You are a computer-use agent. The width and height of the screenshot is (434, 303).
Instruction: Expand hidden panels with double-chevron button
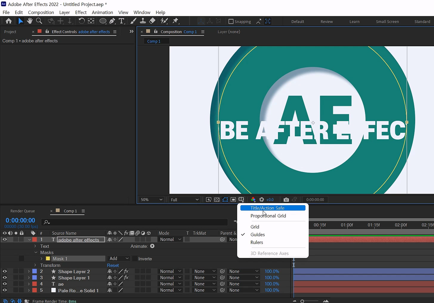pyautogui.click(x=132, y=31)
